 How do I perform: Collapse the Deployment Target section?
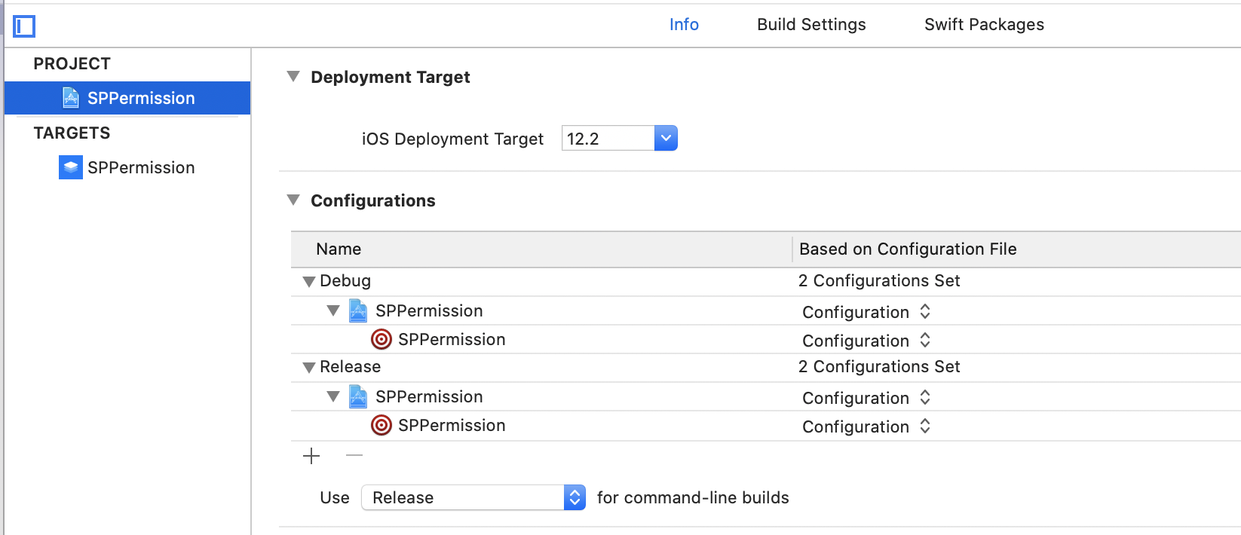pos(293,77)
